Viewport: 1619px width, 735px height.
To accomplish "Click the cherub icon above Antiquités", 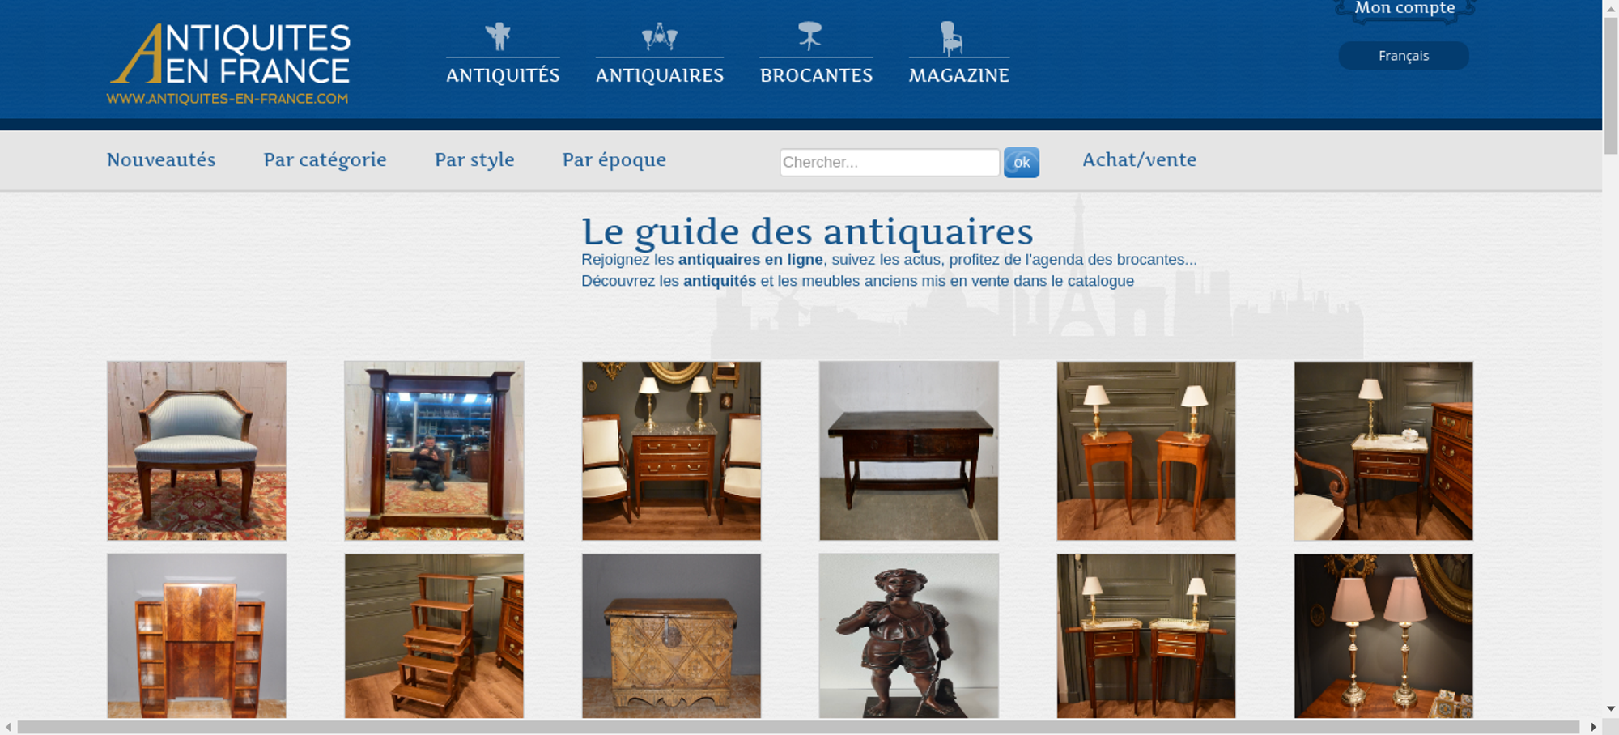I will [x=498, y=36].
